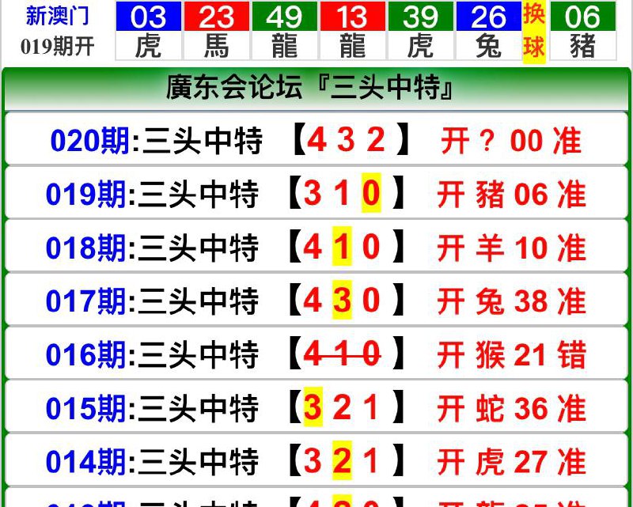Click the 开 ? 00 准 result

pyautogui.click(x=511, y=141)
